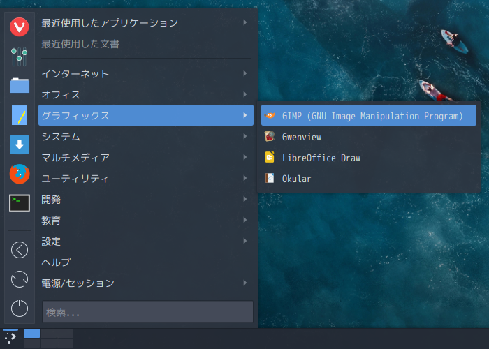Image resolution: width=489 pixels, height=349 pixels.
Task: Expand arrow beside オフィス
Action: click(x=245, y=94)
